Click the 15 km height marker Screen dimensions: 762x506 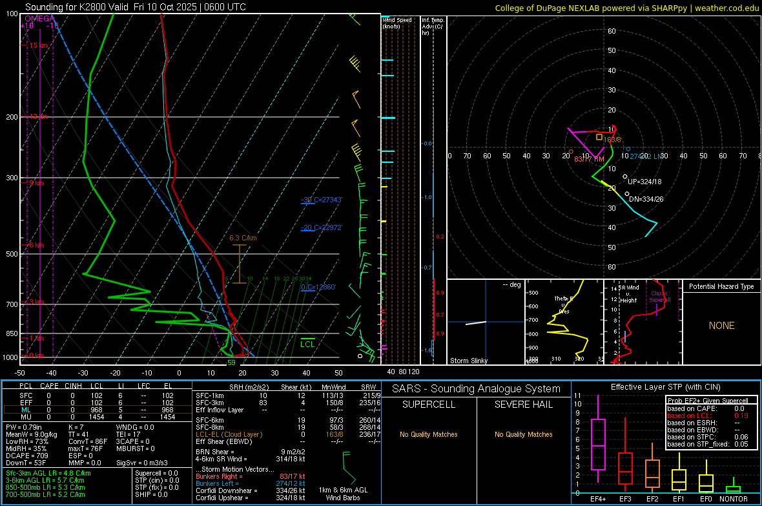tap(38, 45)
